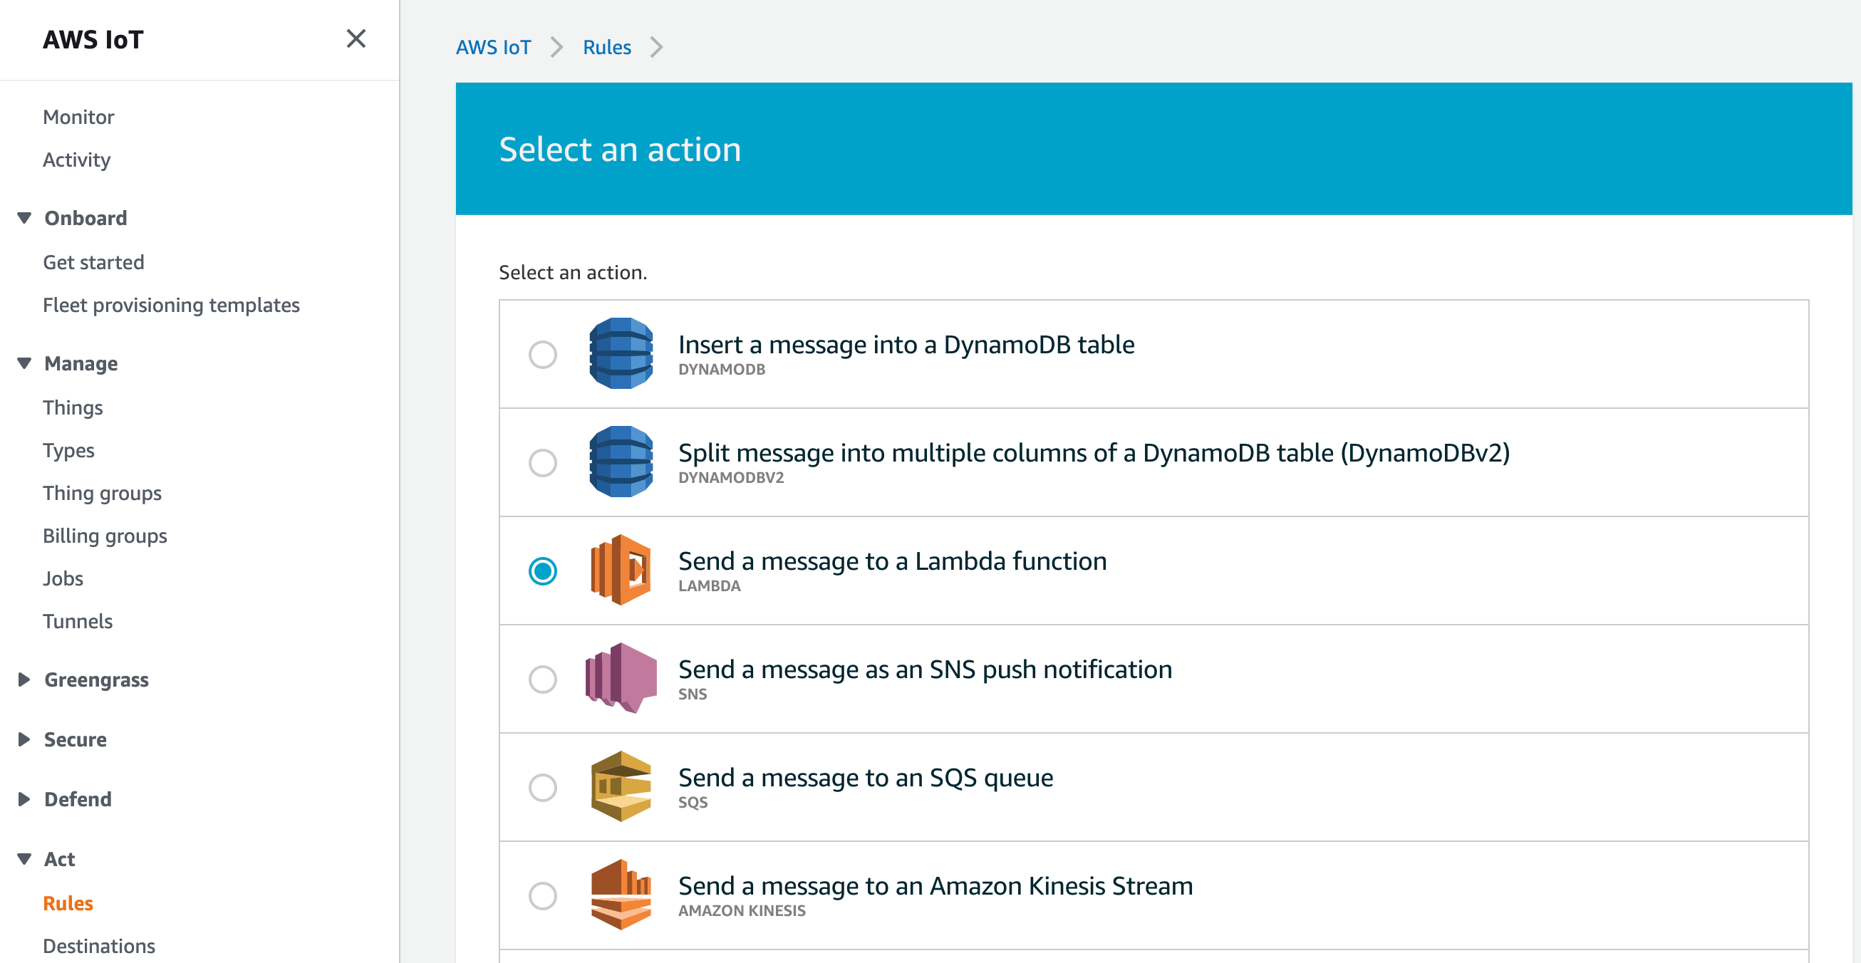Click AWS IoT breadcrumb link

click(494, 47)
